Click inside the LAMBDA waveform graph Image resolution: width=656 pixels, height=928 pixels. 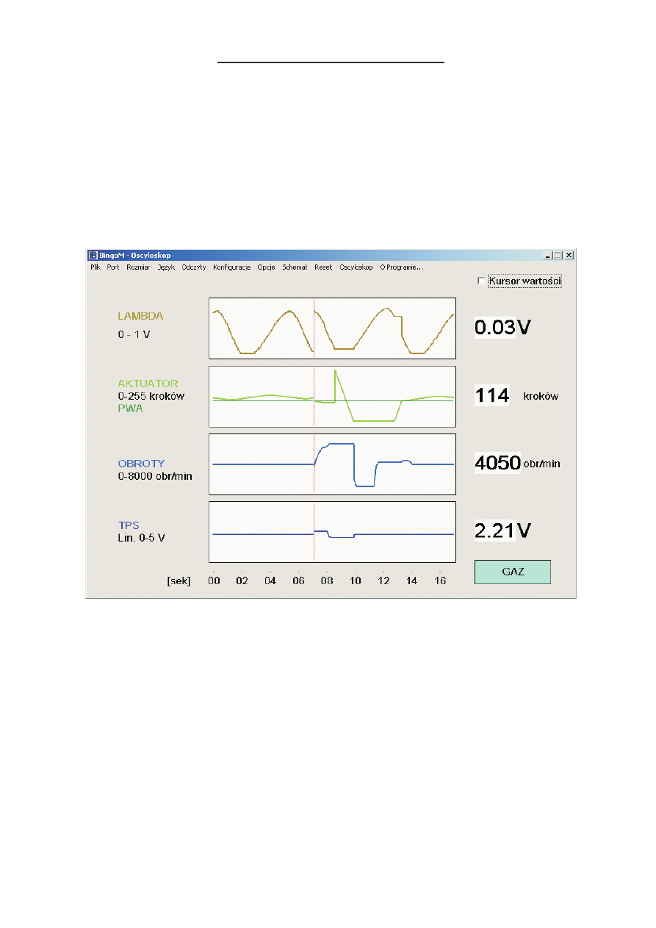pos(332,328)
